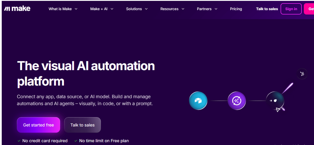Click the paragraph starting "Connect any app"
This screenshot has width=314, height=145.
pos(85,100)
